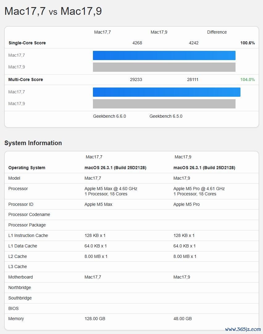263x334 pixels.
Task: Click the 48.00 GB memory value
Action: 182,319
